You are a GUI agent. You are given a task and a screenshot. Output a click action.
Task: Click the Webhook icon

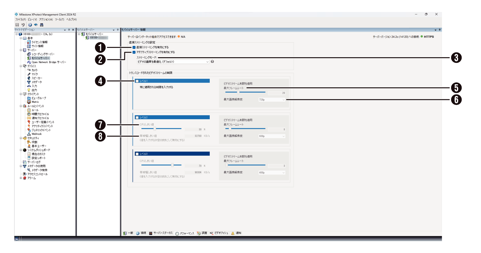pos(29,134)
